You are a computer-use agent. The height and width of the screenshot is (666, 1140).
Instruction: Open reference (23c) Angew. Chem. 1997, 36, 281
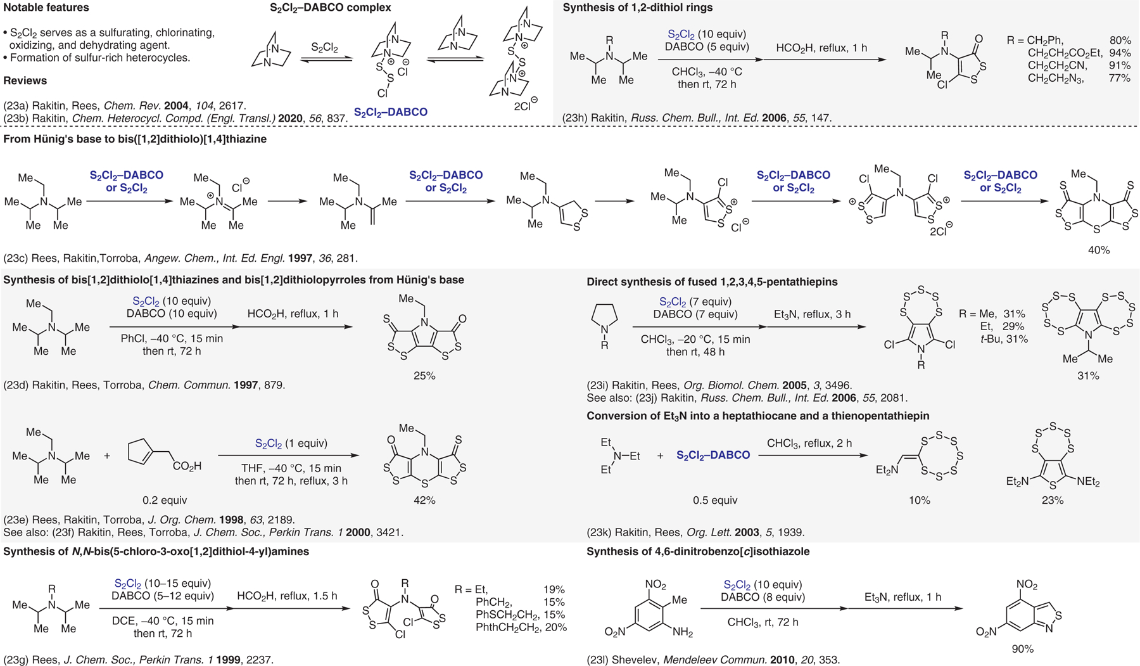tap(180, 258)
